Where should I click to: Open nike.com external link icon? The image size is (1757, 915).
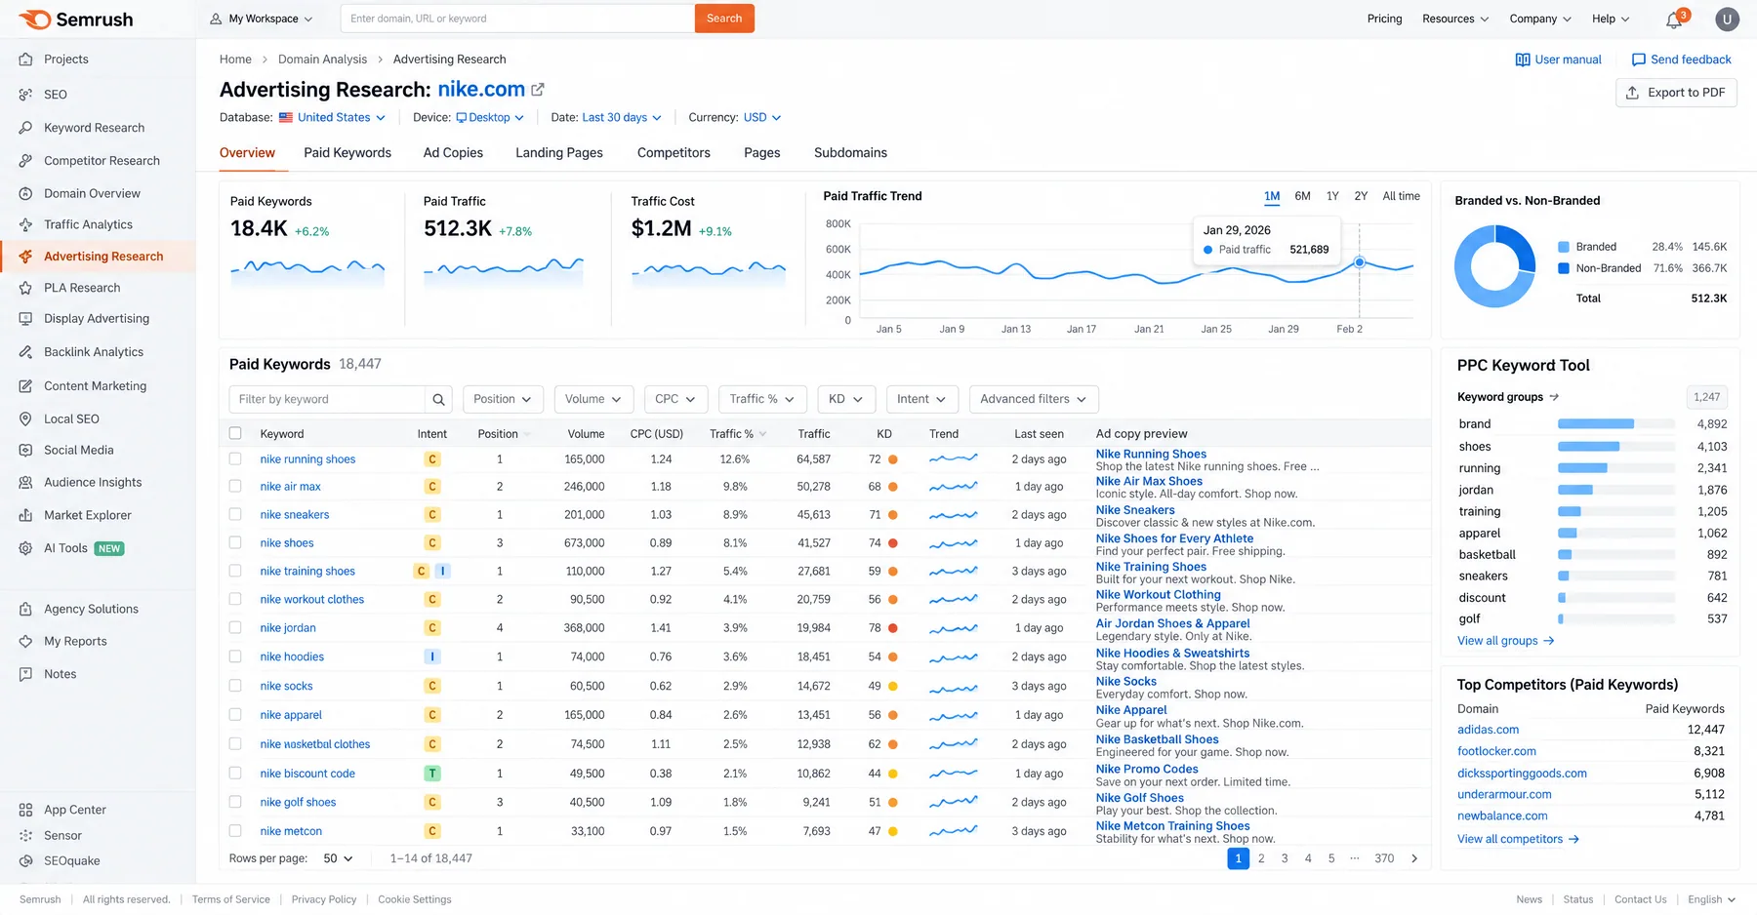pos(538,90)
